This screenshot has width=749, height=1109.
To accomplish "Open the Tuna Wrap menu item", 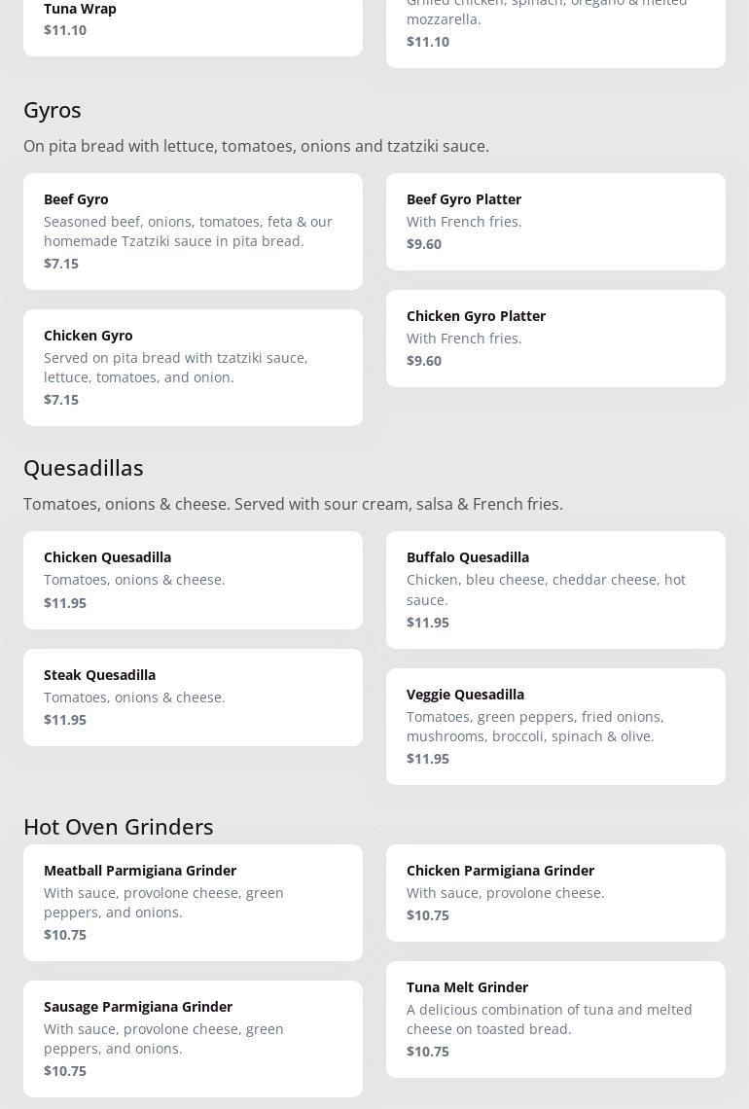I will pos(193,19).
